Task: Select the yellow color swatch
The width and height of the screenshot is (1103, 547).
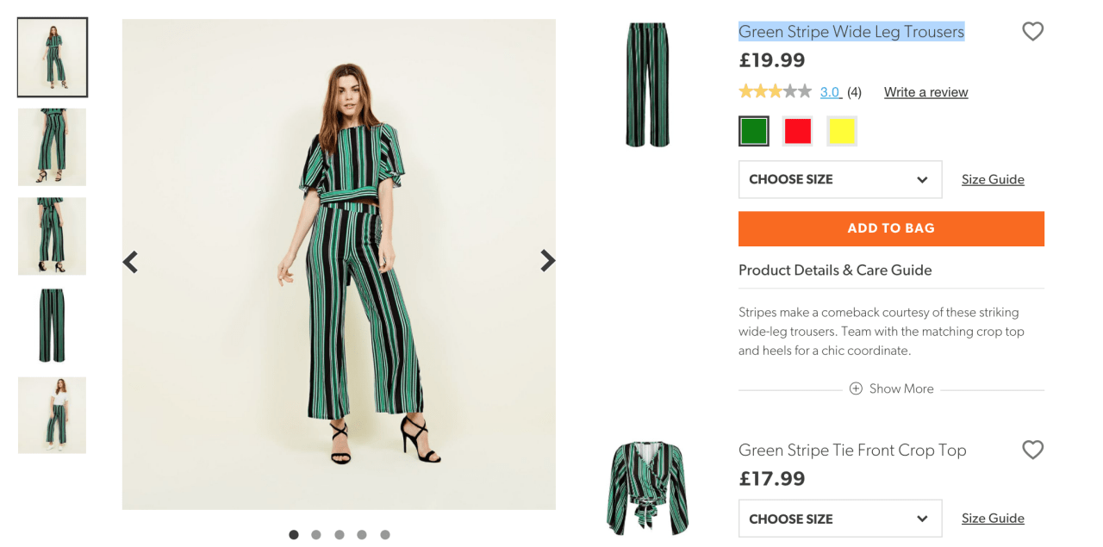Action: click(841, 131)
